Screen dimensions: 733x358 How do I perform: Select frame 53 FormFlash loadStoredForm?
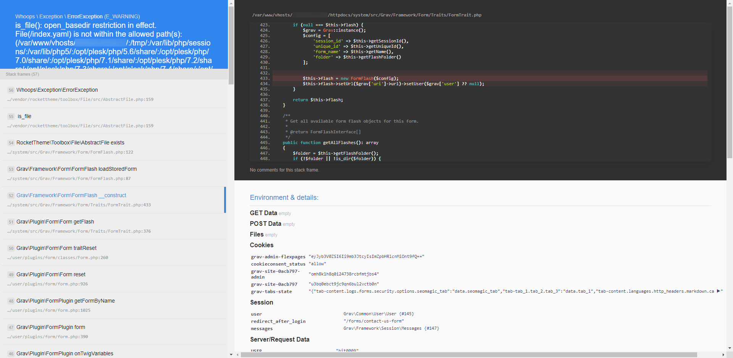click(76, 169)
